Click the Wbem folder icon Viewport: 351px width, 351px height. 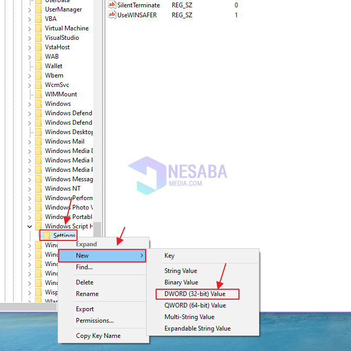point(38,75)
